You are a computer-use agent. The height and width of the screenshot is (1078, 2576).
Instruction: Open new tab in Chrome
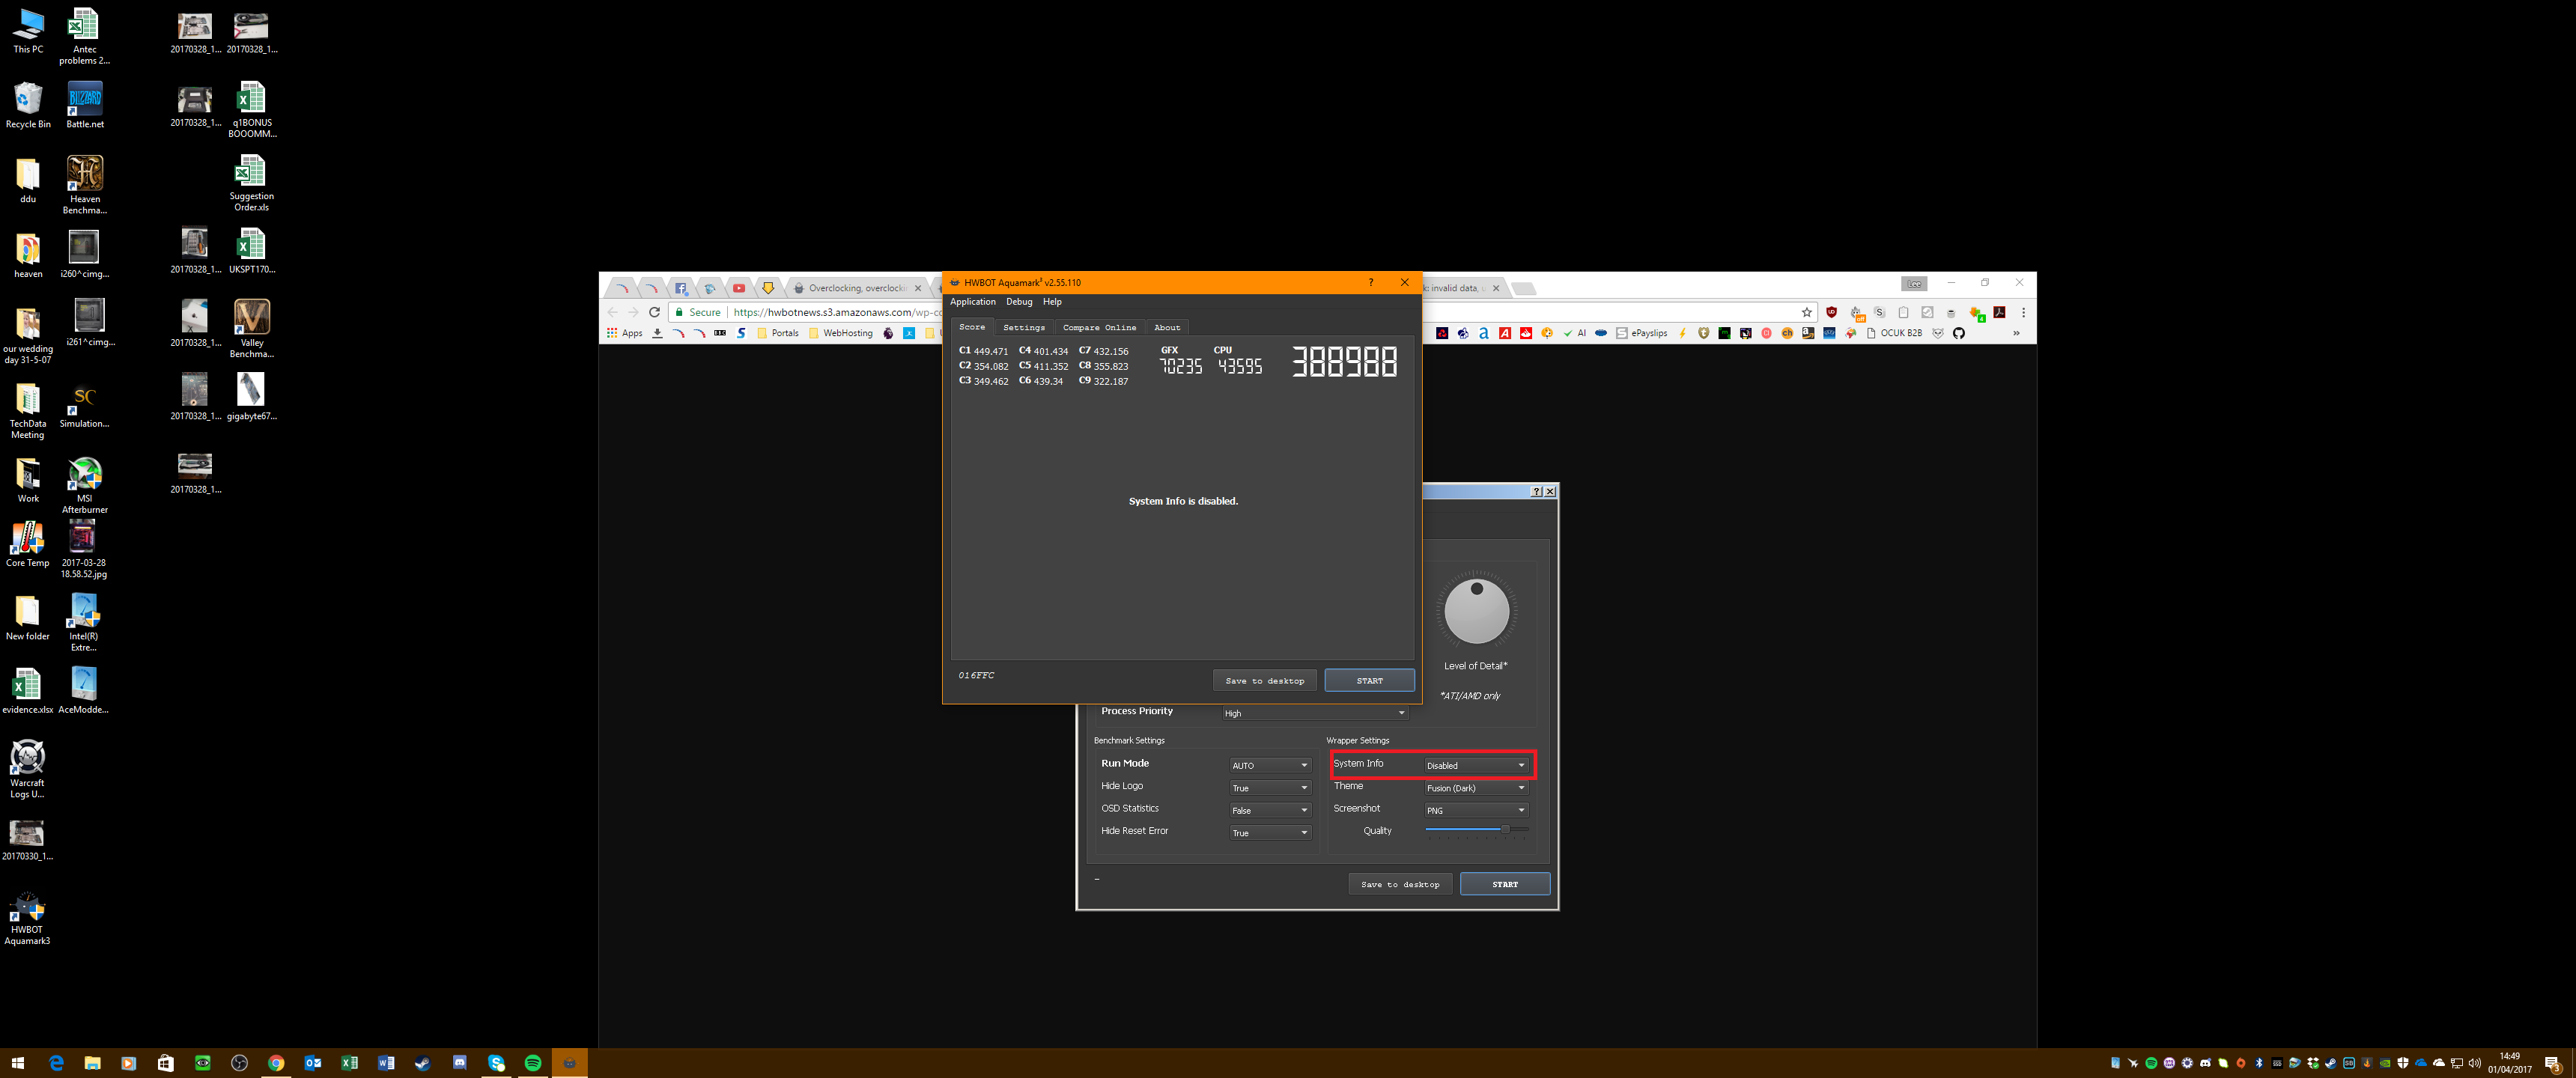[x=1524, y=289]
